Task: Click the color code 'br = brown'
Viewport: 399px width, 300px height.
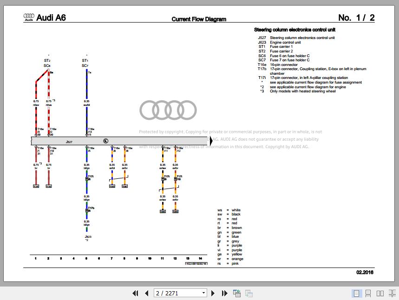Action: (230, 228)
